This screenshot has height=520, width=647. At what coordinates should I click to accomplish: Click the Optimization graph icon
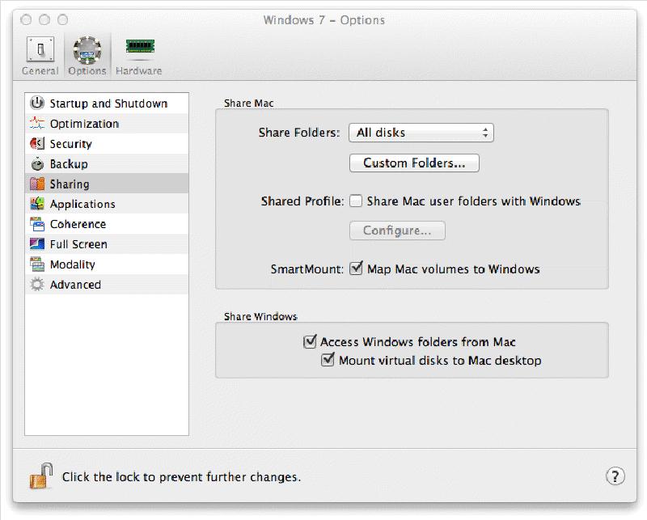coord(37,123)
